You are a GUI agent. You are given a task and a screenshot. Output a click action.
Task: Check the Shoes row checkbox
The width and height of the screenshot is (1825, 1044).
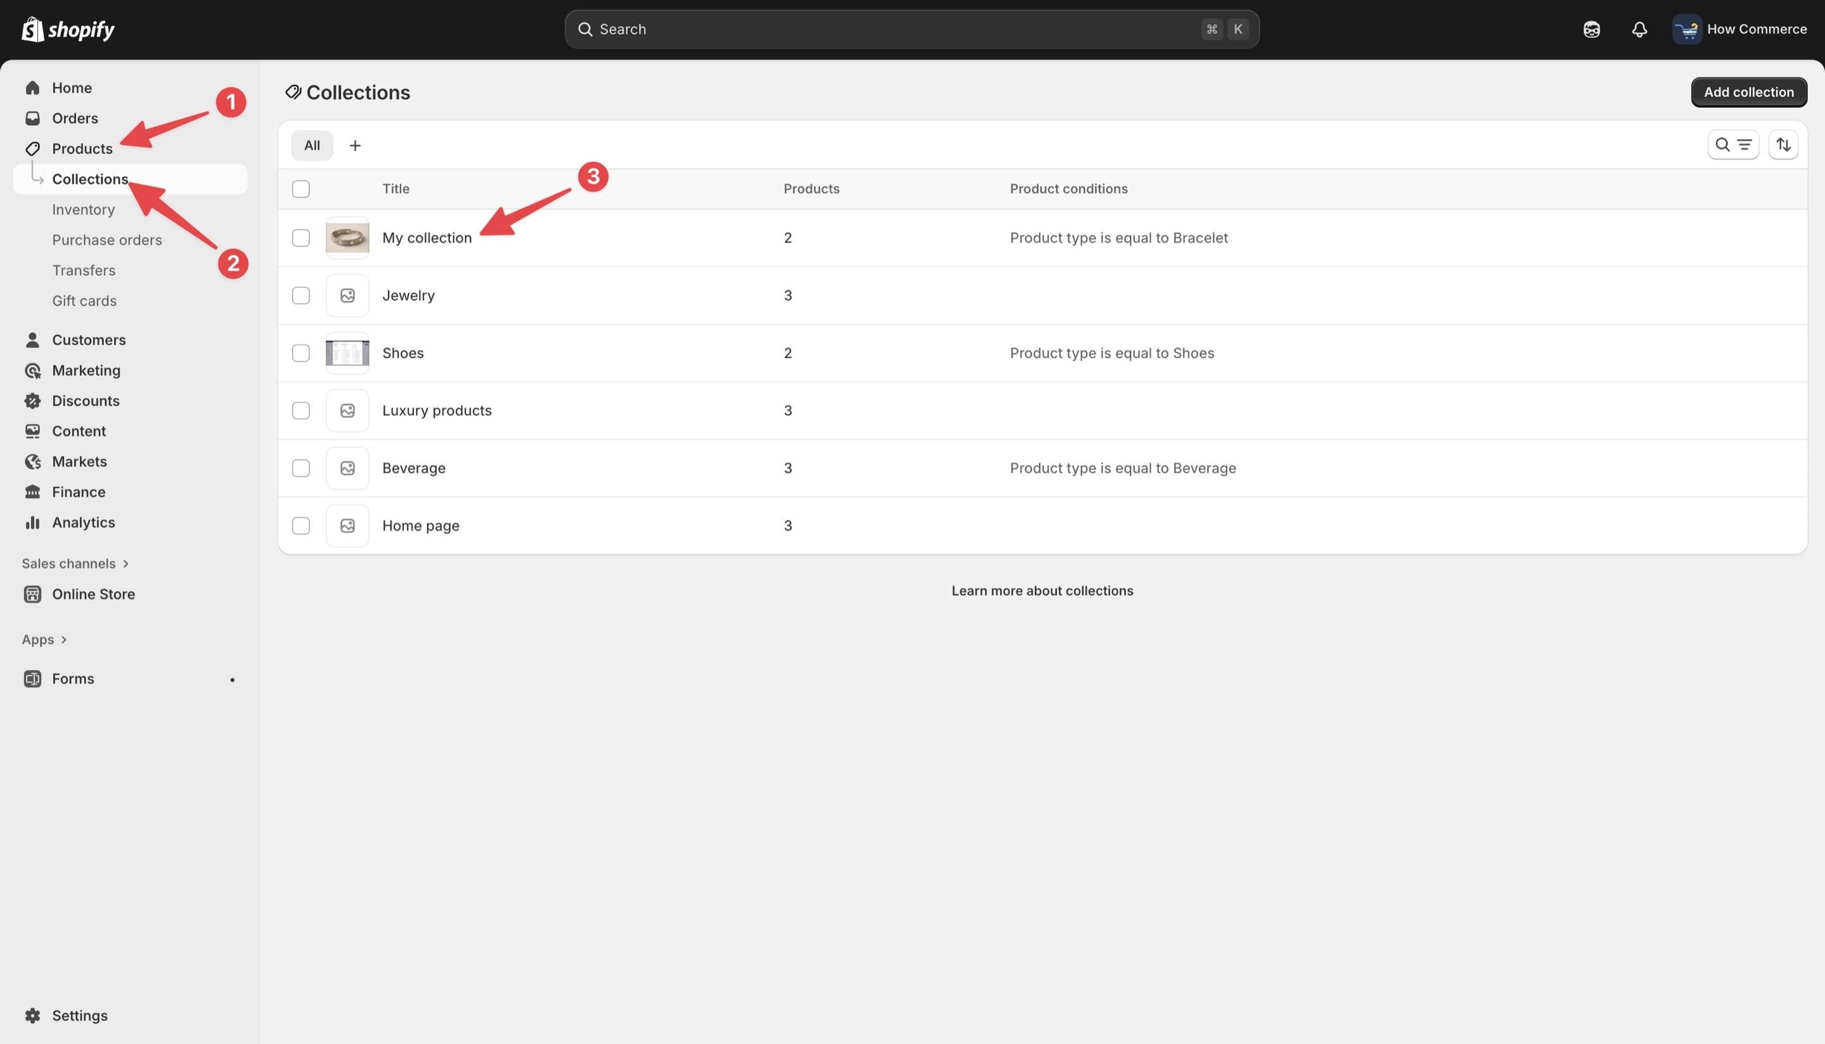click(x=301, y=353)
